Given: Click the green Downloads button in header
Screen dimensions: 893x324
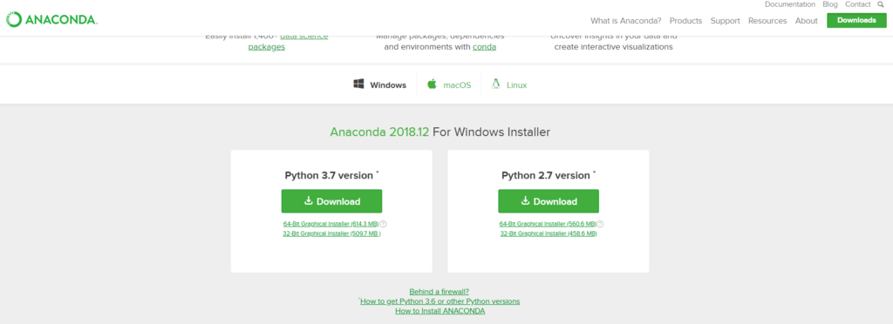Looking at the screenshot, I should coord(856,20).
